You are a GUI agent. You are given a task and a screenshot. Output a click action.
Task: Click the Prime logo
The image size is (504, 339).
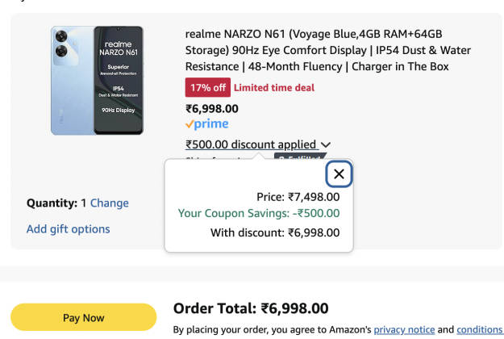point(207,124)
